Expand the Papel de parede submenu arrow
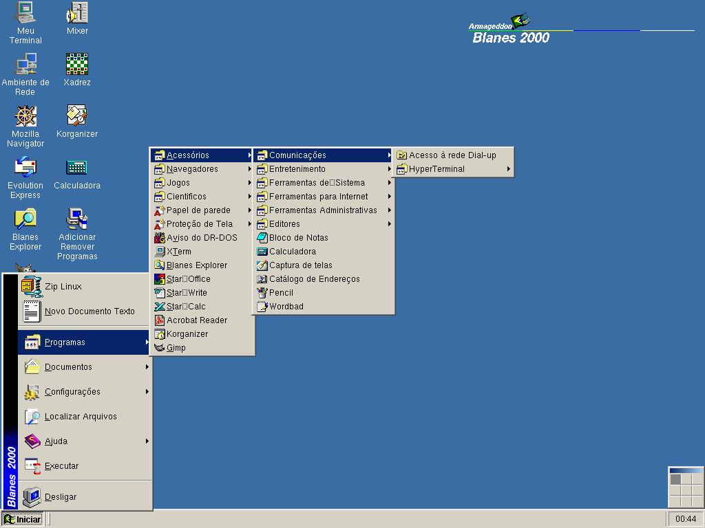Screen dimensions: 705x528 click(249, 210)
